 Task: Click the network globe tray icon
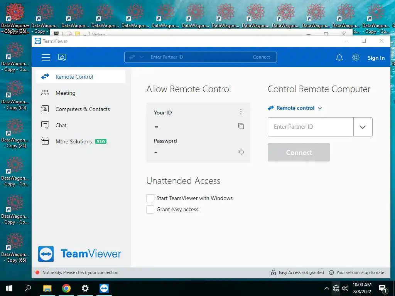pos(336,288)
